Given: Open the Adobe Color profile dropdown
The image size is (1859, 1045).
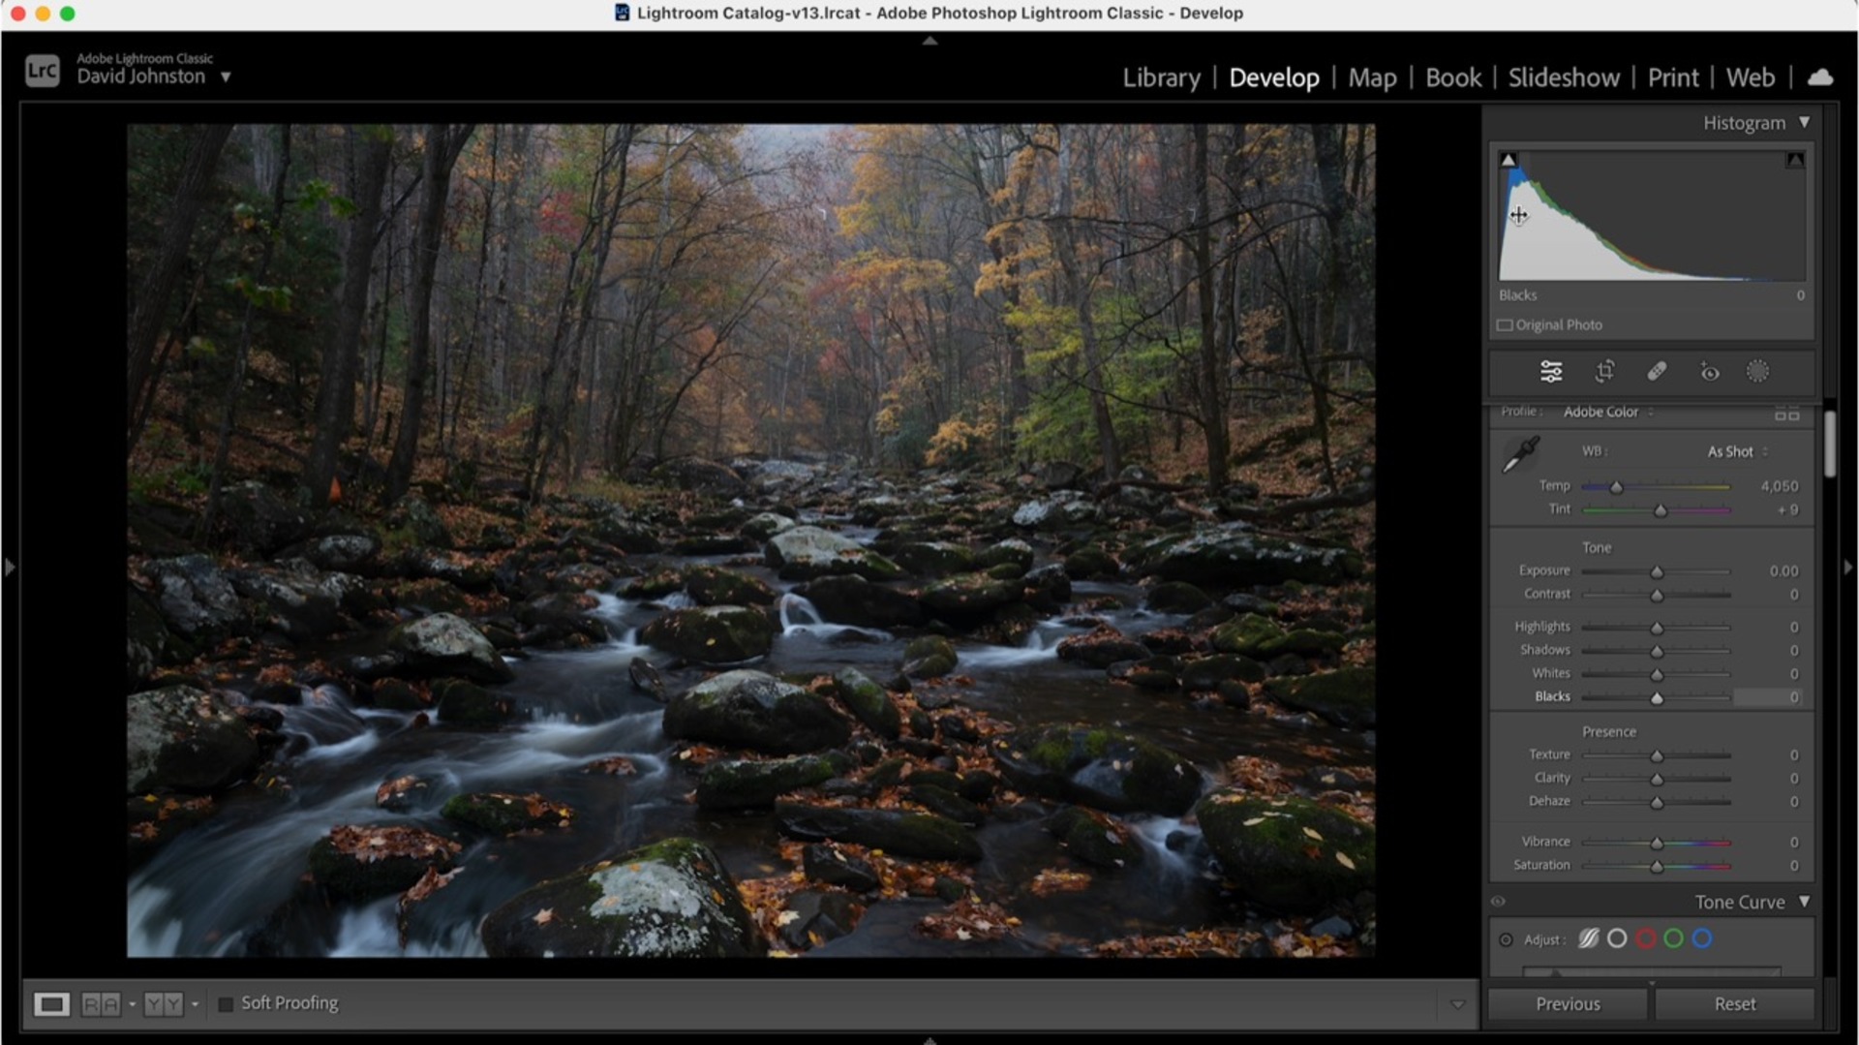Looking at the screenshot, I should [x=1607, y=413].
